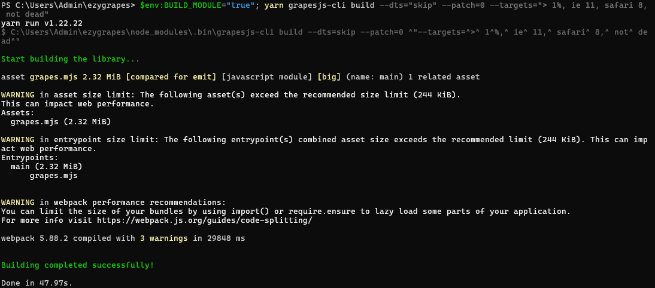
Task: Click grapes.mjs listed beneath the main entrypoint
Action: click(53, 176)
